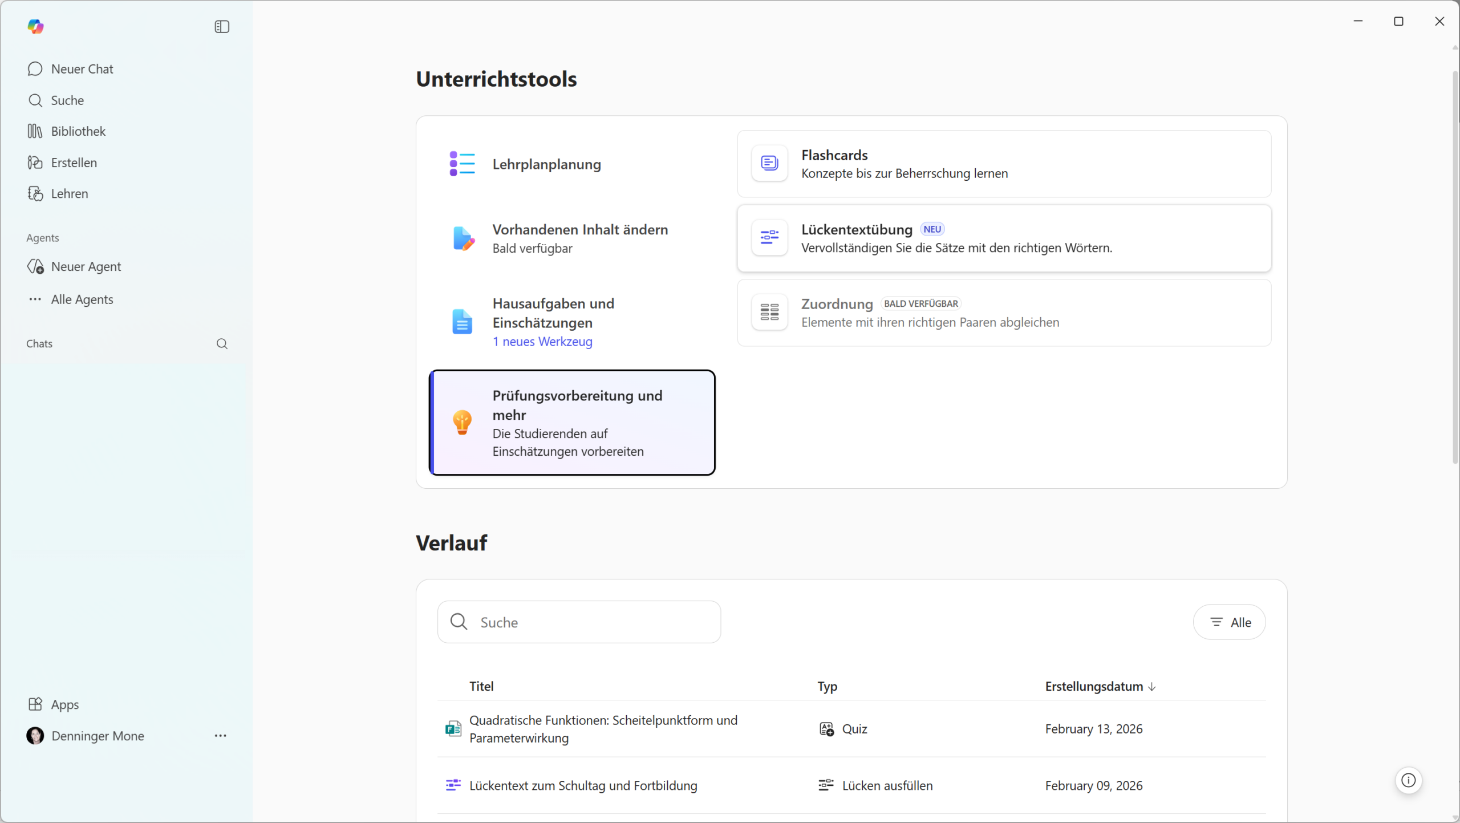Open the Flashcards tool
This screenshot has width=1460, height=823.
pos(1003,164)
